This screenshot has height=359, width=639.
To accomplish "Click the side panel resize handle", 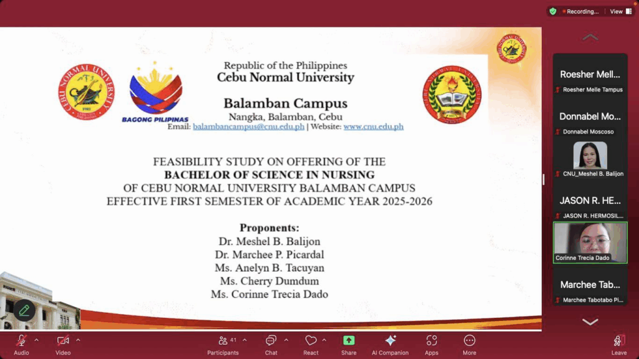I will click(x=544, y=179).
